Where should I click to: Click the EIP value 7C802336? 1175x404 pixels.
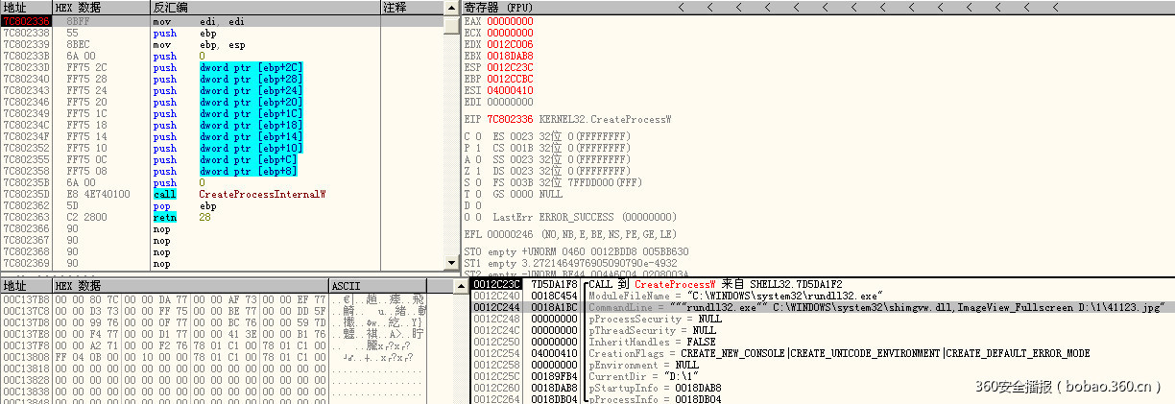click(507, 119)
